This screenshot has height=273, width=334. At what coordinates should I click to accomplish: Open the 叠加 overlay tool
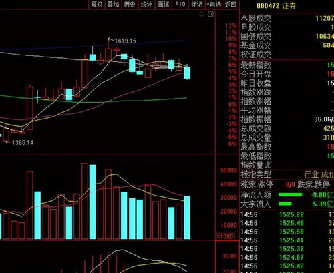[x=113, y=4]
